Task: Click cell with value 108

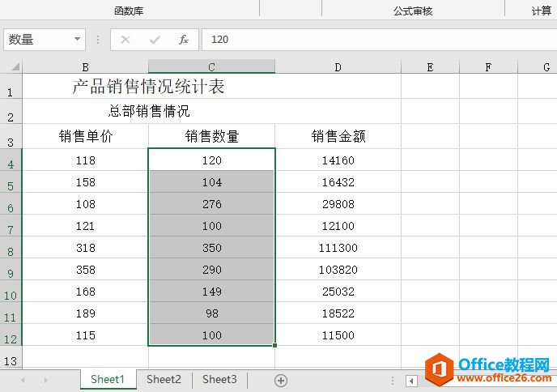Action: click(85, 203)
